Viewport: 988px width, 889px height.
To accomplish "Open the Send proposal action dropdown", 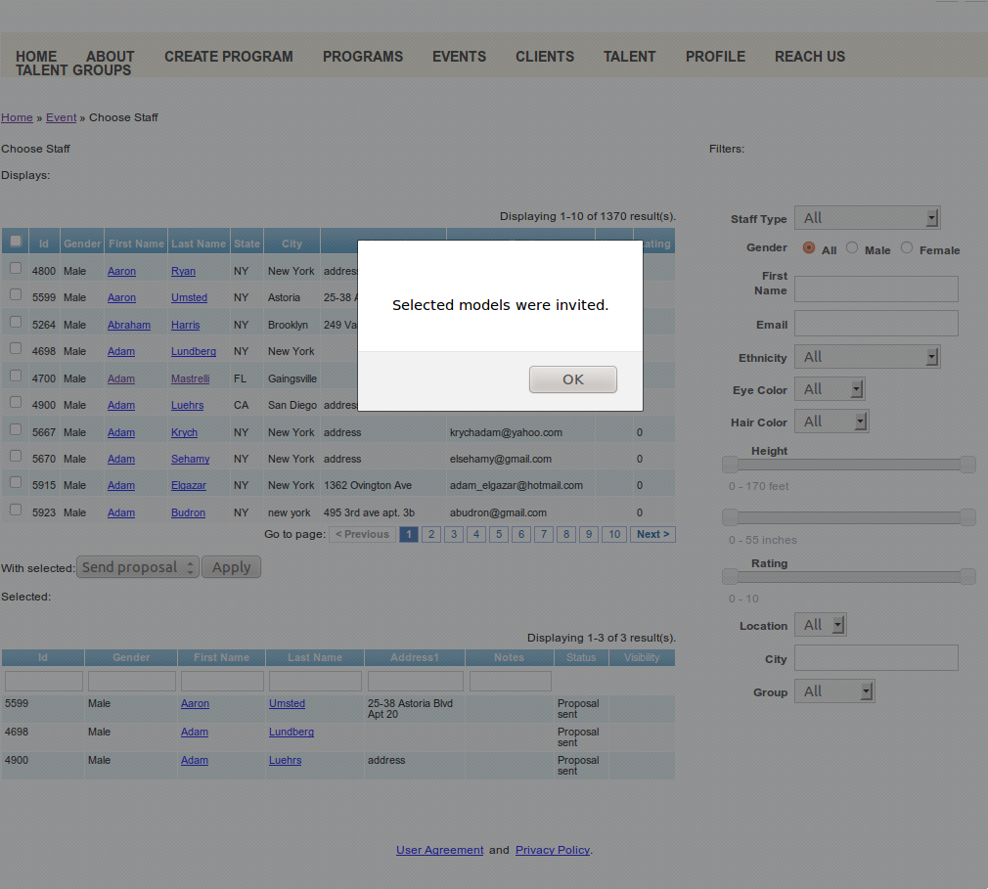I will (x=138, y=567).
